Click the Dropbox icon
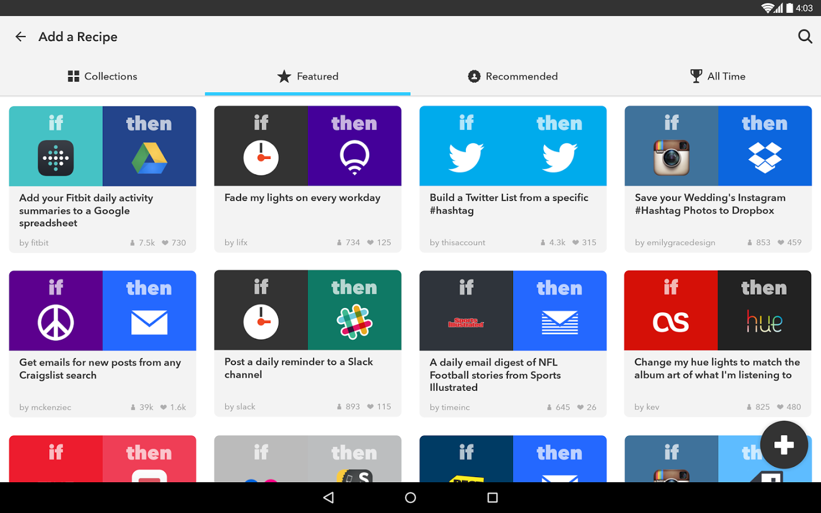This screenshot has height=513, width=821. point(765,157)
